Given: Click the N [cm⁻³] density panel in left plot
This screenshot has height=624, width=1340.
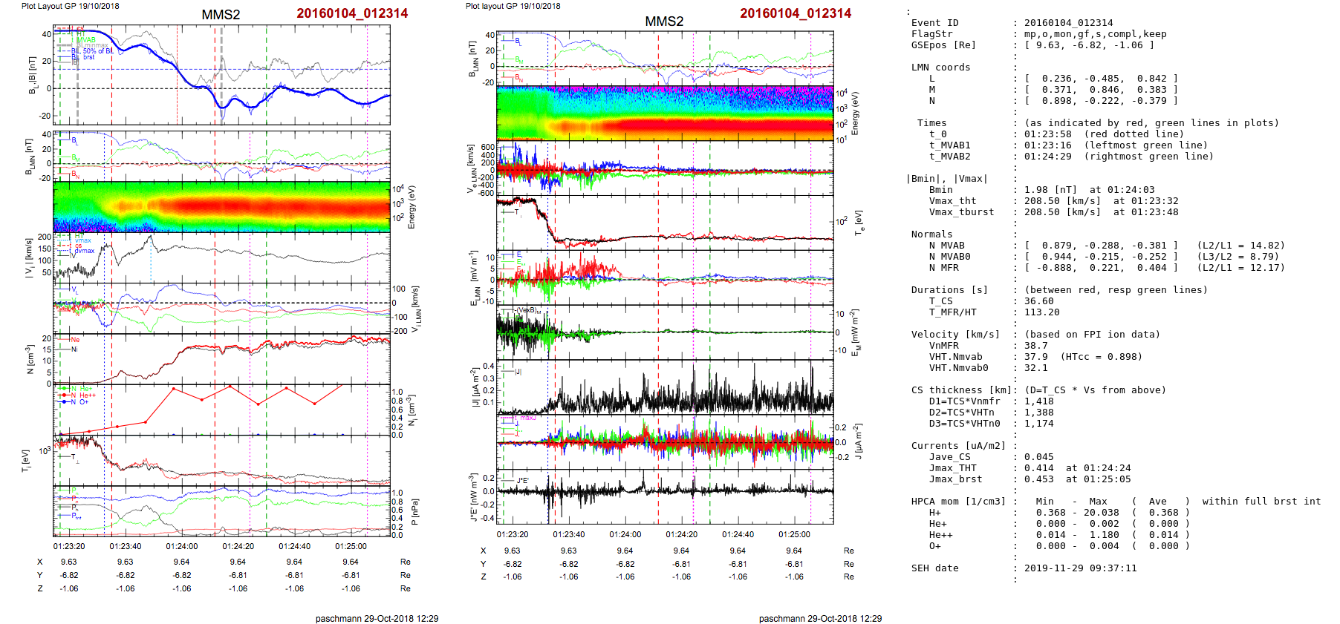Looking at the screenshot, I should pyautogui.click(x=221, y=359).
